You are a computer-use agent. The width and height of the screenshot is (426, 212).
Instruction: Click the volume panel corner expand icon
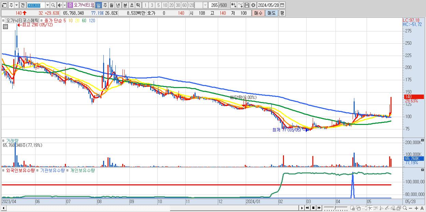click(423, 140)
